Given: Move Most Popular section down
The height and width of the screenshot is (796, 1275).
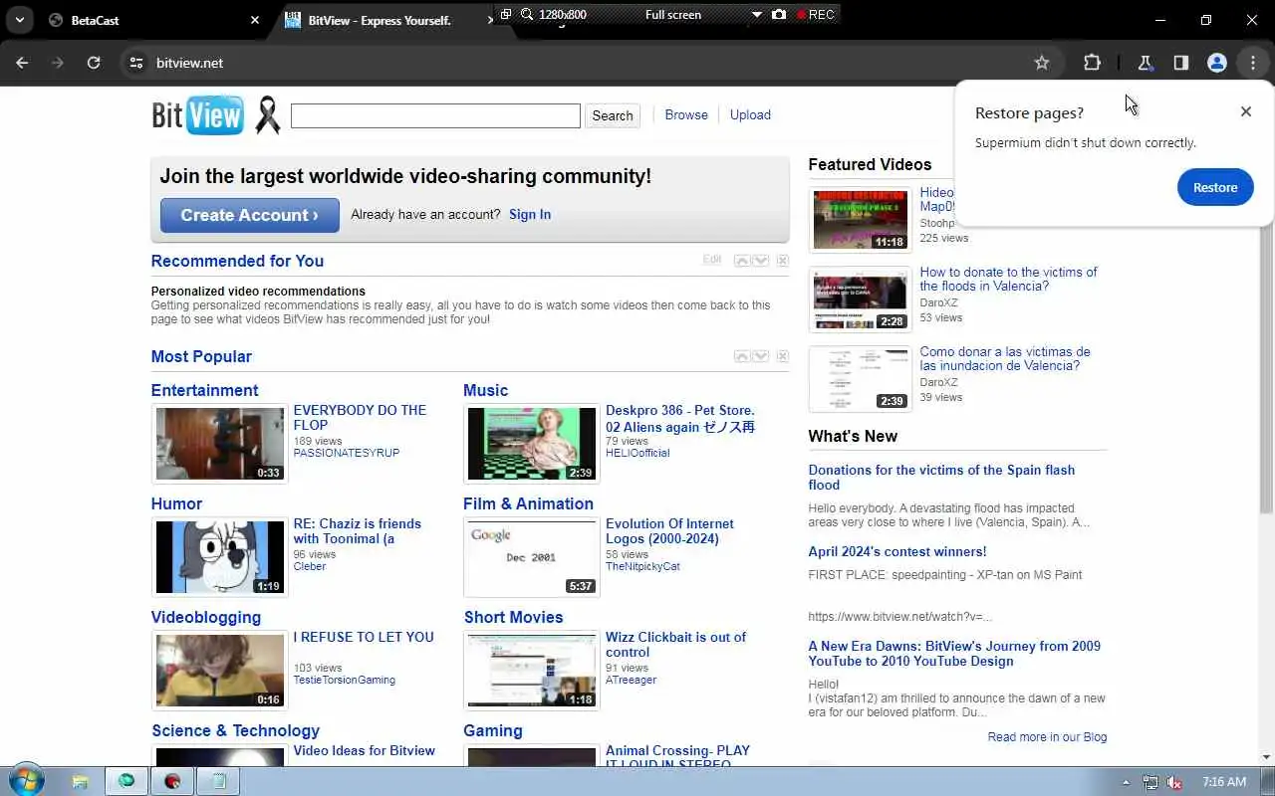Looking at the screenshot, I should point(761,356).
